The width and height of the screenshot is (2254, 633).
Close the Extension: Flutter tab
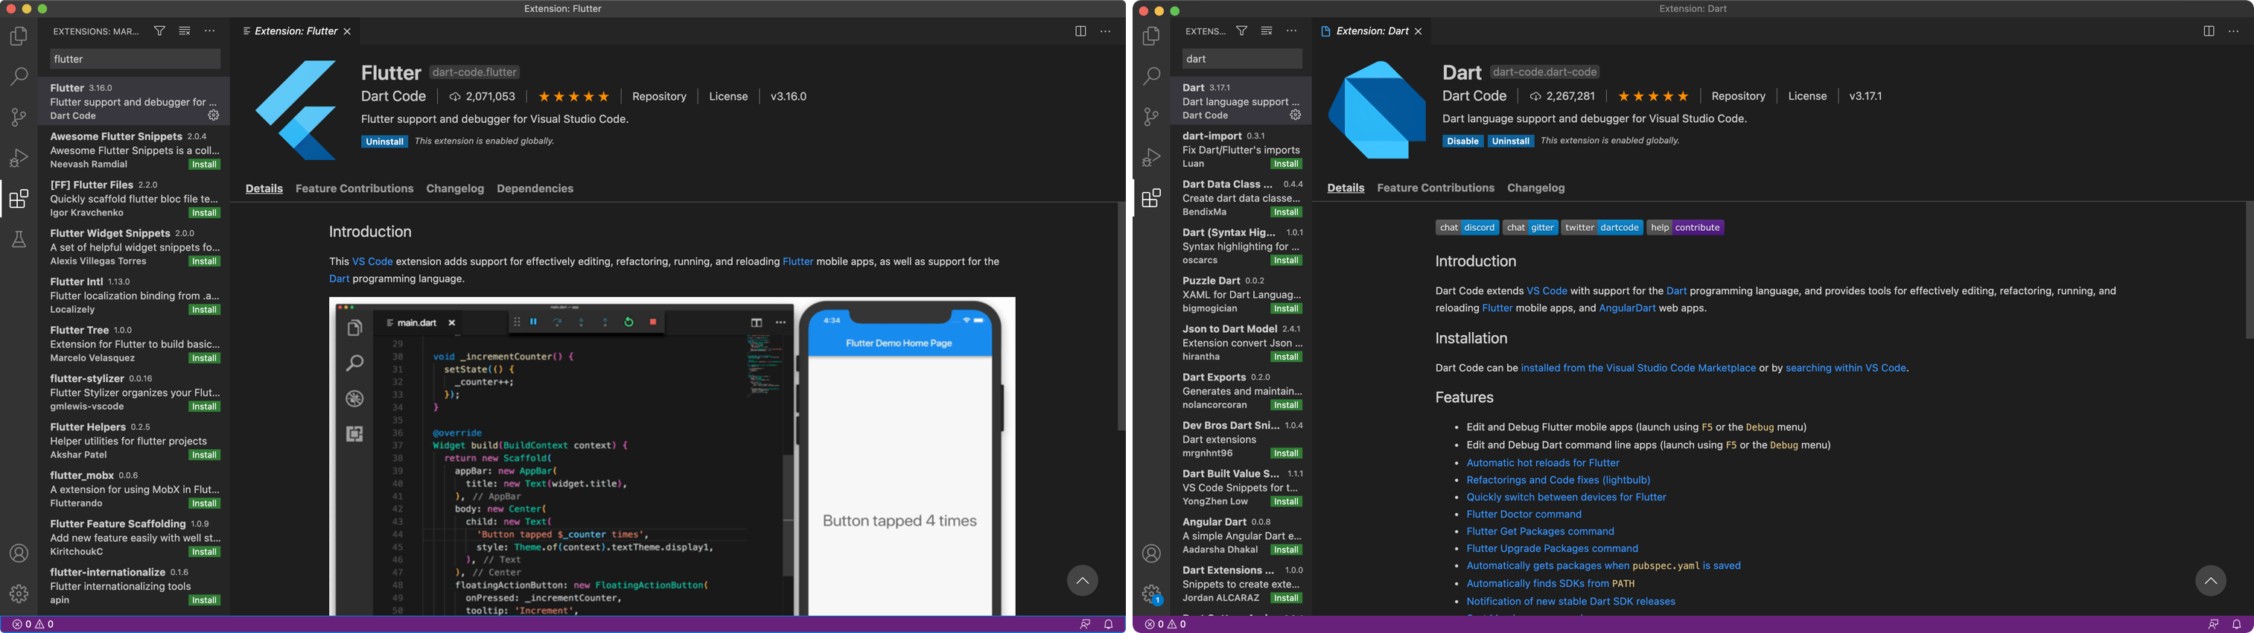(348, 31)
